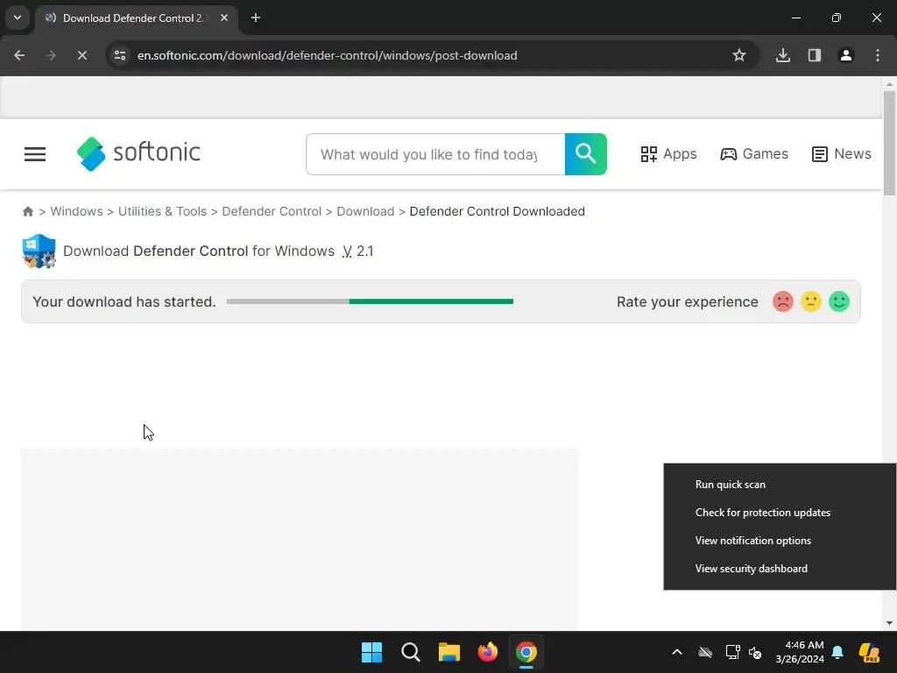Open the Games section
This screenshot has width=897, height=673.
pos(754,154)
